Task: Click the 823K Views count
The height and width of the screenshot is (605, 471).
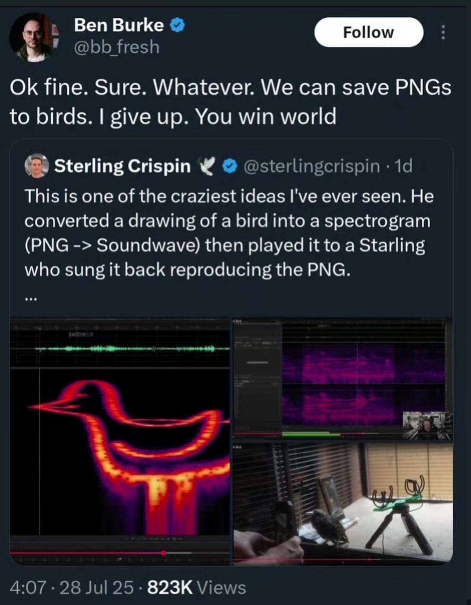Action: click(197, 588)
